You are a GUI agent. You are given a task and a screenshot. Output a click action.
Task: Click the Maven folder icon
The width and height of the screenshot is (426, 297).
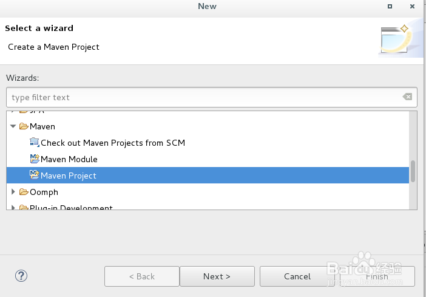coord(24,126)
